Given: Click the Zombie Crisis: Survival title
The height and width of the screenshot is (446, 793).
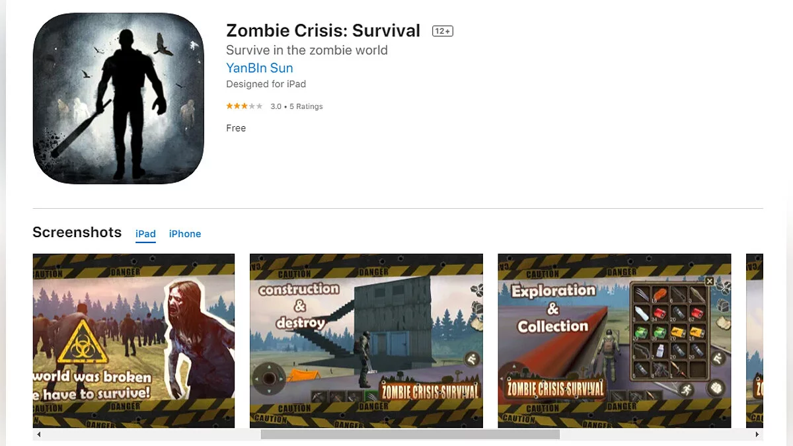Looking at the screenshot, I should pos(323,31).
